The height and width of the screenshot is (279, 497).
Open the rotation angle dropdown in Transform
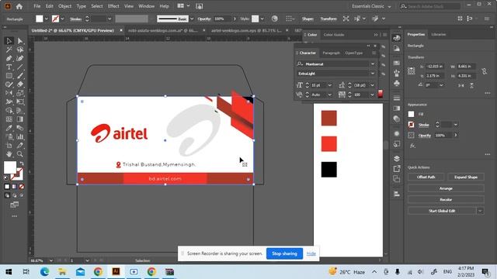pyautogui.click(x=441, y=85)
